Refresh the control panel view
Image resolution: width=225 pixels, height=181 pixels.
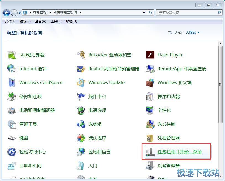[150, 13]
